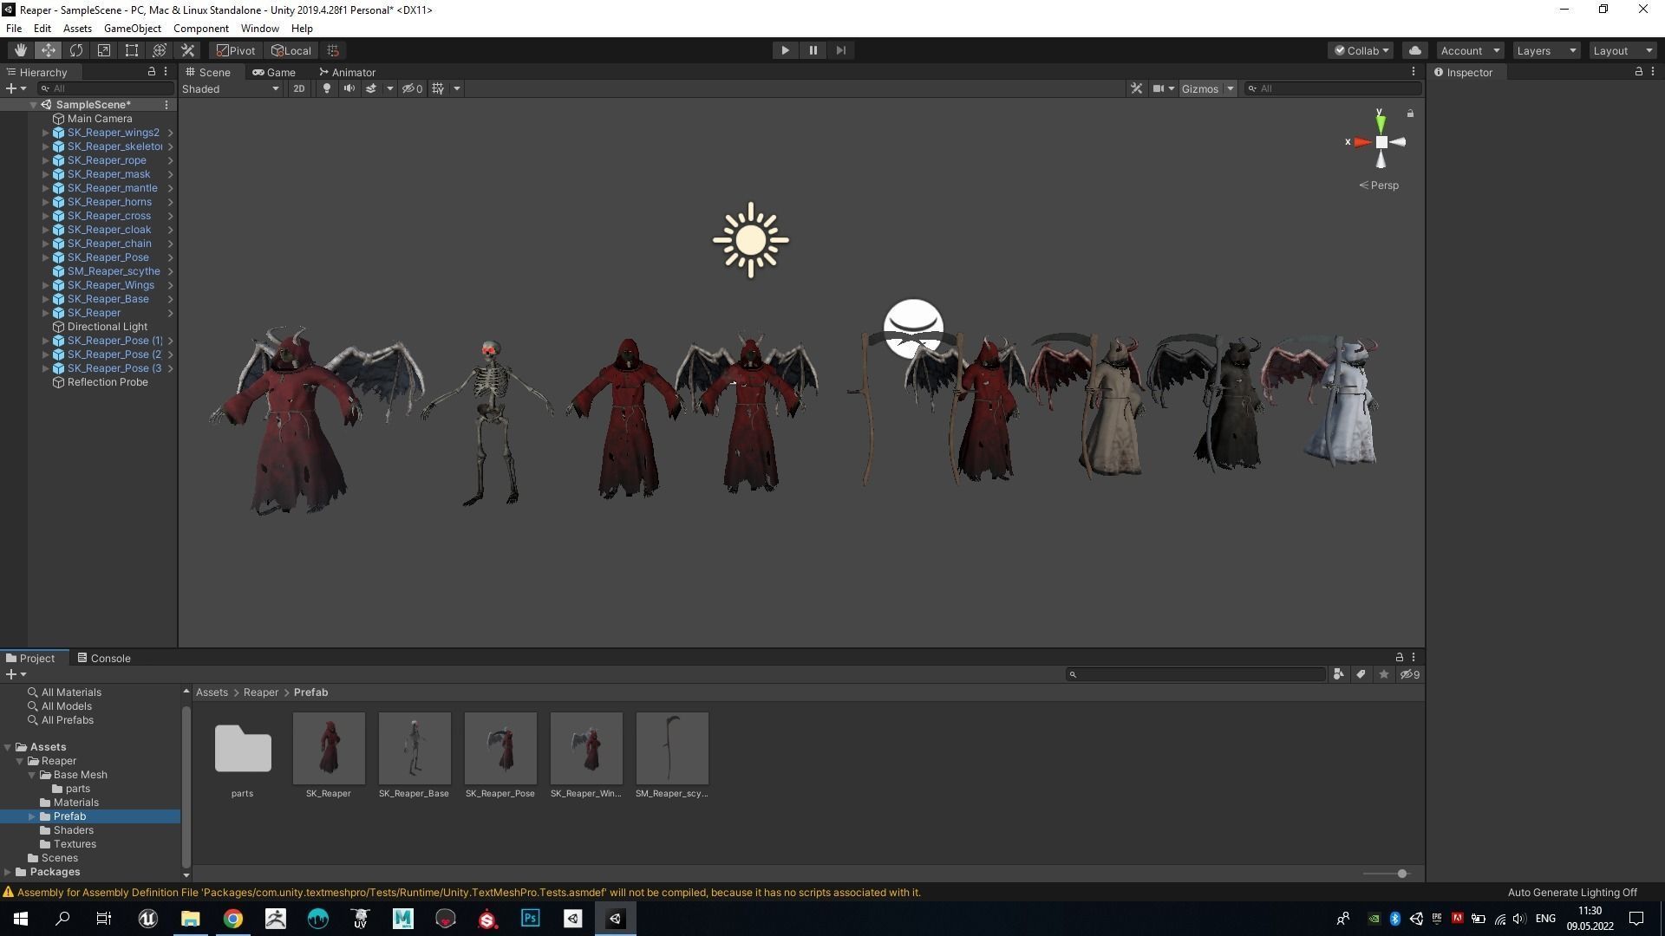Select the Rotate tool

coord(76,50)
